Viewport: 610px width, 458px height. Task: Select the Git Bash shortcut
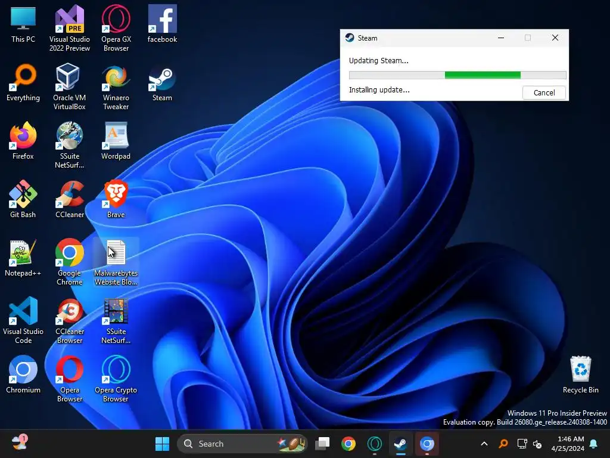coord(23,199)
